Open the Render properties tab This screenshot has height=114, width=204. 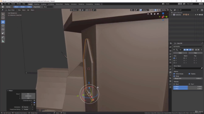pos(170,51)
